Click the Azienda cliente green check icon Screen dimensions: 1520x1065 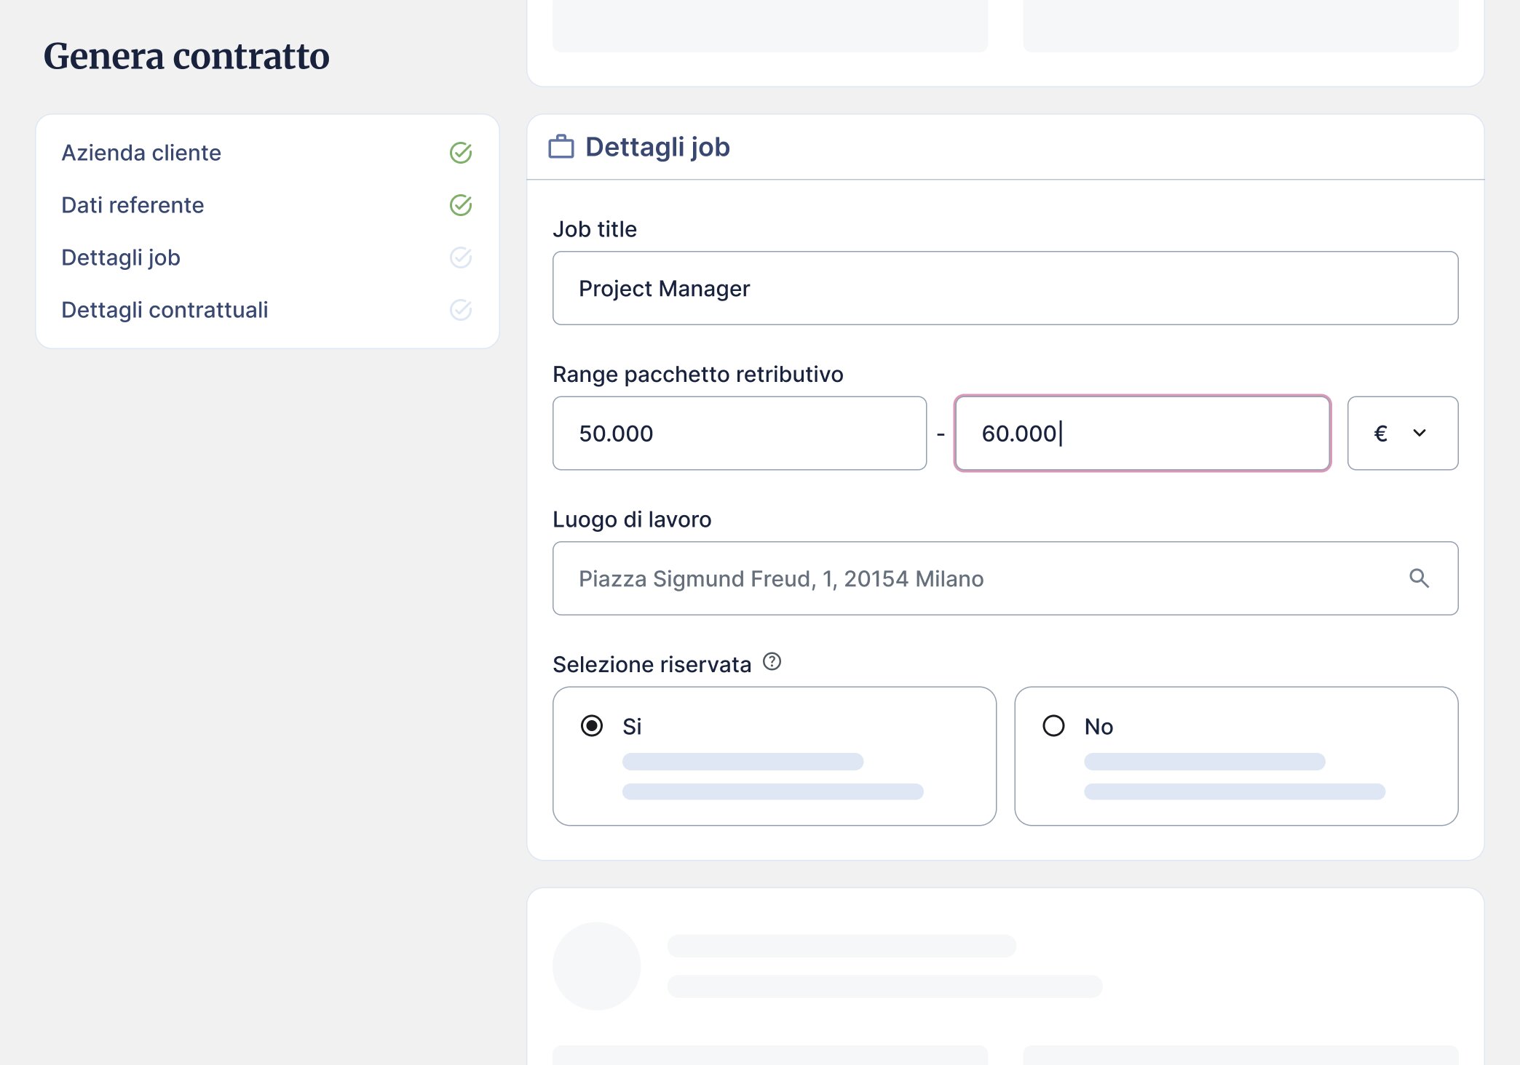[x=461, y=153]
